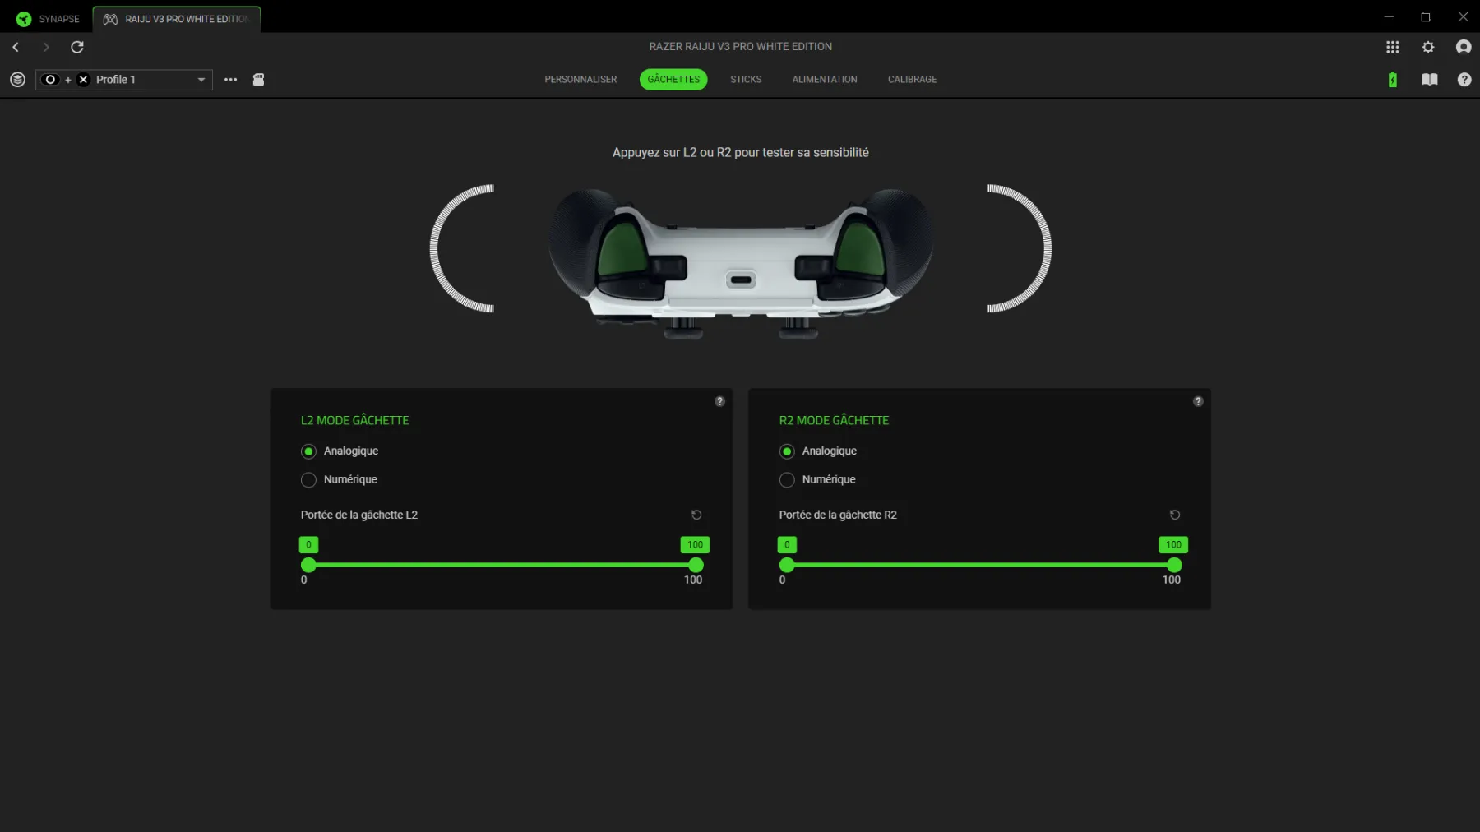This screenshot has height=832, width=1480.
Task: Select Numérique mode for L2
Action: (308, 480)
